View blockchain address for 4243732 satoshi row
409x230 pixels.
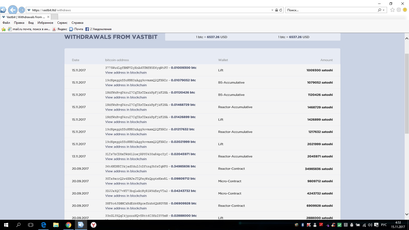126,196
